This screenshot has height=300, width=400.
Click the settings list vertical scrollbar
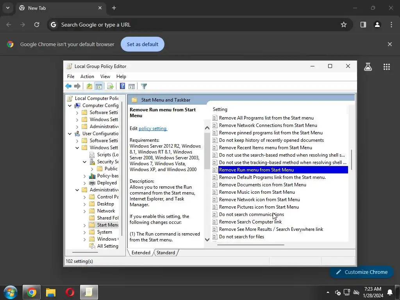tap(351, 160)
